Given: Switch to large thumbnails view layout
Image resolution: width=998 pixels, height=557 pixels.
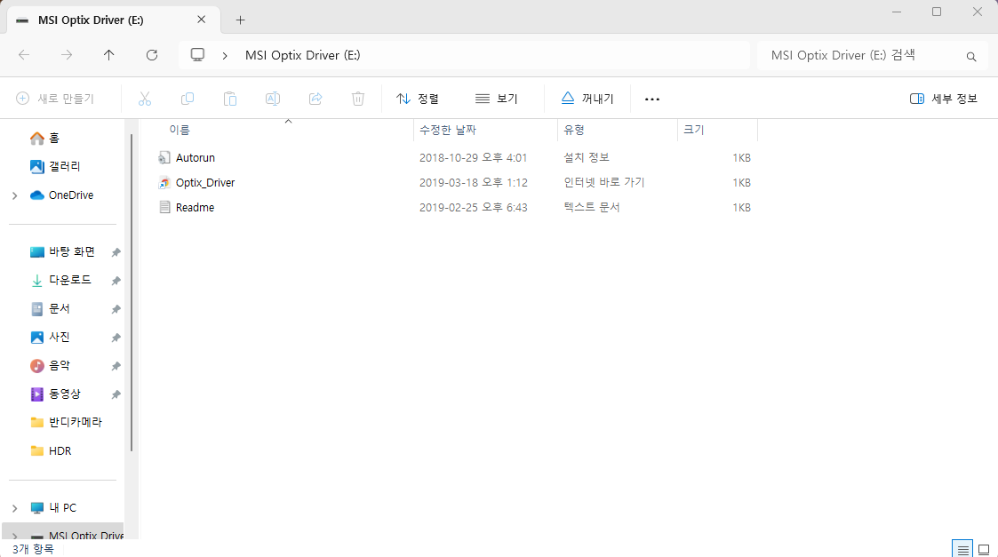Looking at the screenshot, I should click(x=984, y=549).
